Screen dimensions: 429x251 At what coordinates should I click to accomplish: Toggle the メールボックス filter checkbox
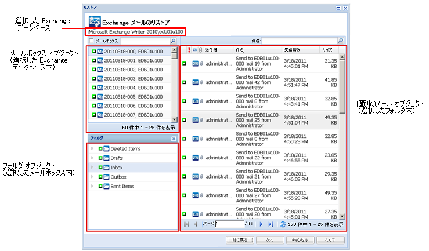pos(91,41)
